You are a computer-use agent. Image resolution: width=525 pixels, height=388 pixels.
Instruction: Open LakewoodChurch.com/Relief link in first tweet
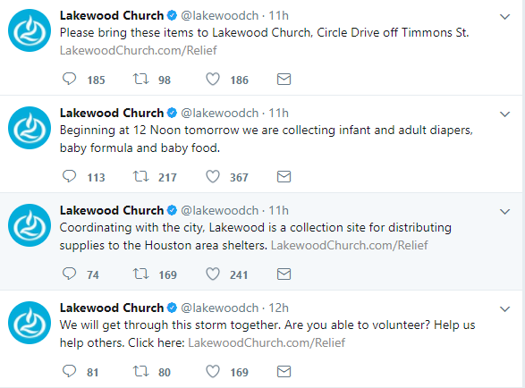pyautogui.click(x=139, y=51)
